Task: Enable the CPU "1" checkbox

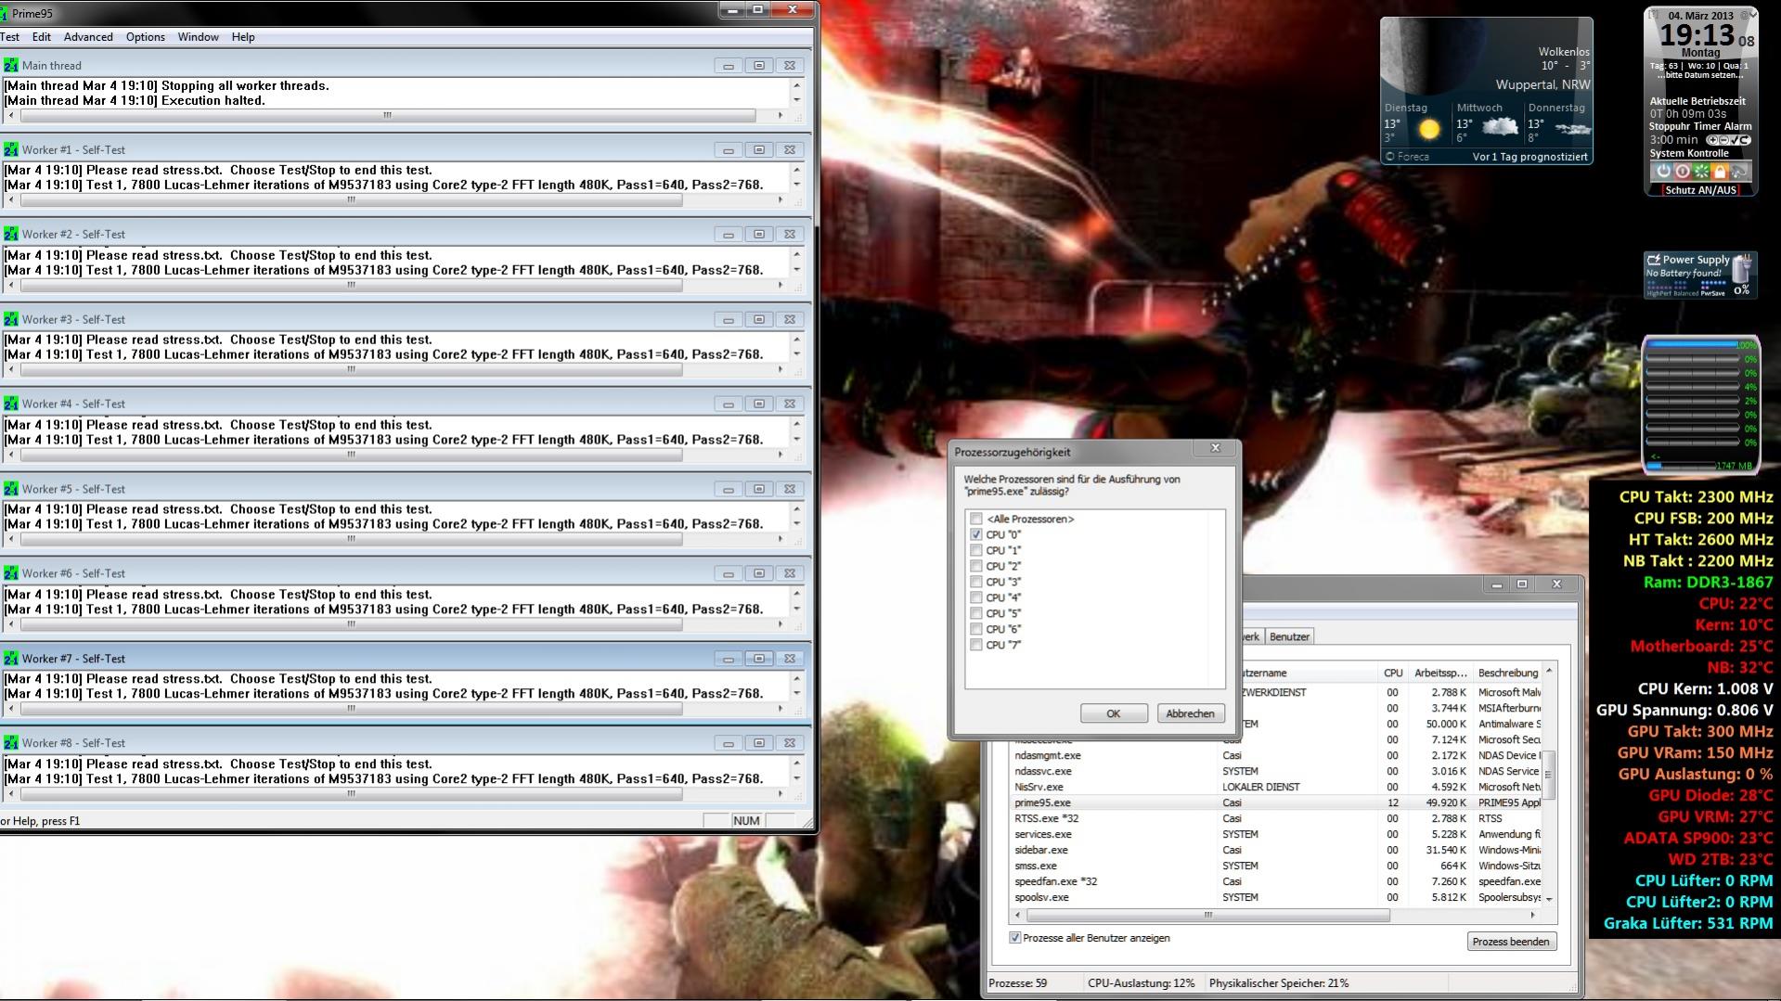Action: tap(975, 550)
